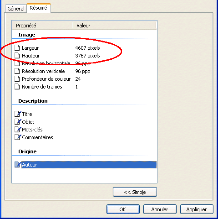Select the Résumé tab
Image resolution: width=218 pixels, height=219 pixels.
(x=39, y=8)
